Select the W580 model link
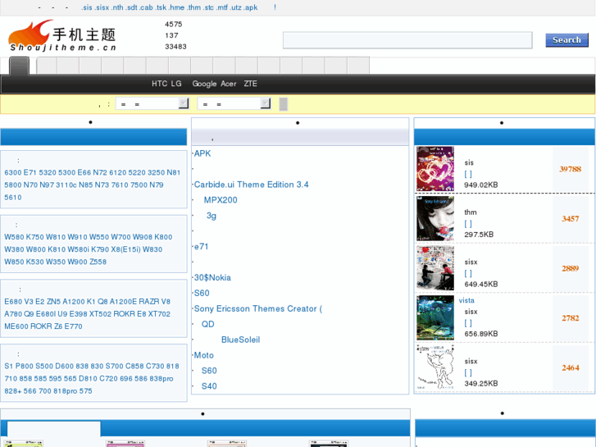Screen dimensions: 596x447 click(14, 237)
